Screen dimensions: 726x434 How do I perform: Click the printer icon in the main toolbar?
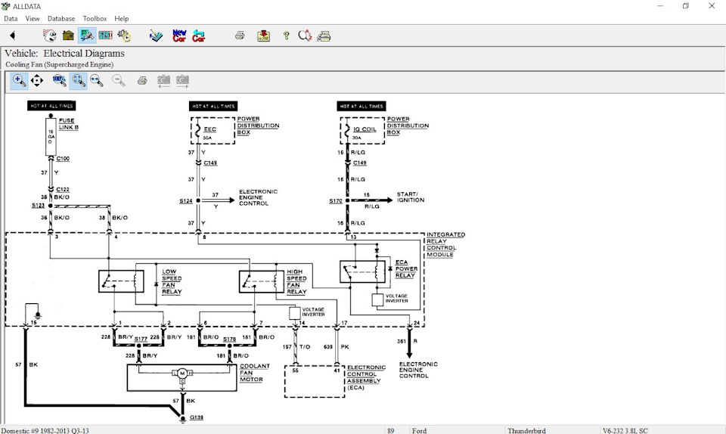click(240, 36)
